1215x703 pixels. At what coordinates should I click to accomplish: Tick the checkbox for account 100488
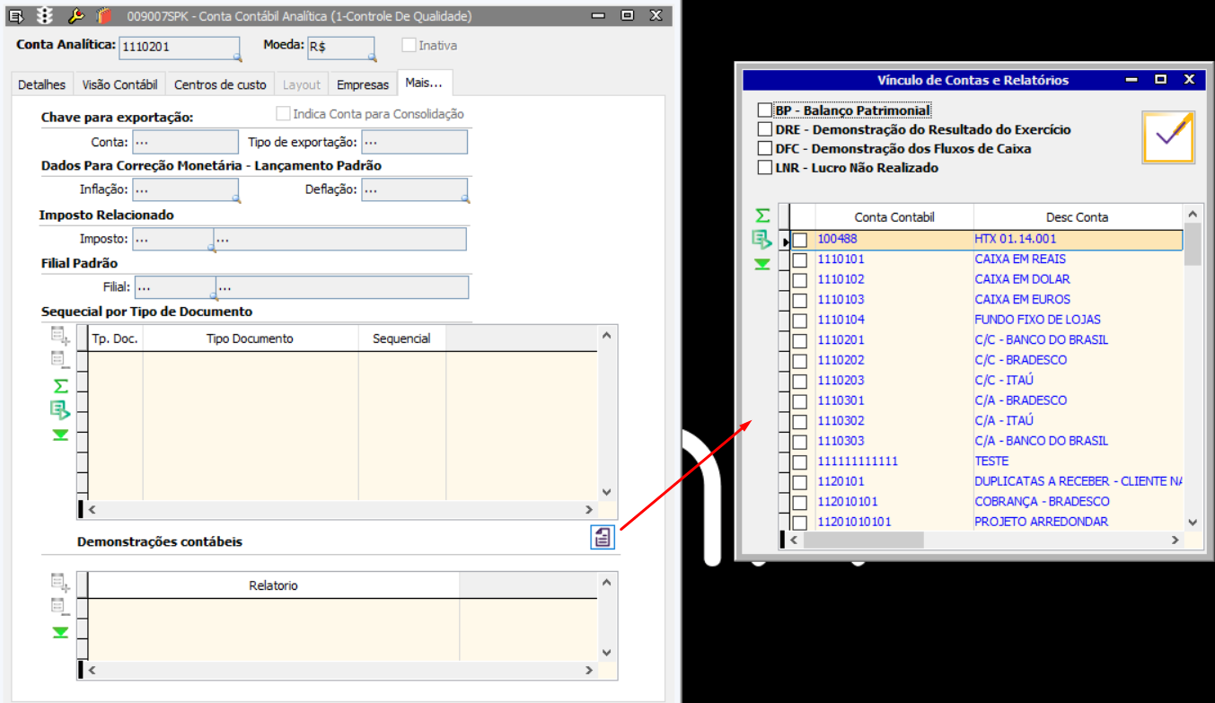[x=800, y=240]
